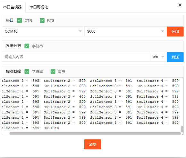Toggle 字符串 checkbox for 接收数据
Screen dimensions: 186x158
27,71
